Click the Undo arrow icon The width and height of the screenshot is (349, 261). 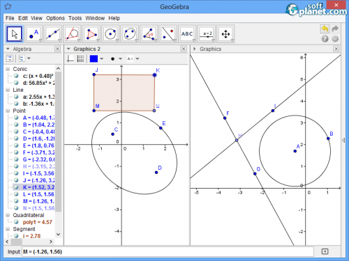pyautogui.click(x=325, y=29)
